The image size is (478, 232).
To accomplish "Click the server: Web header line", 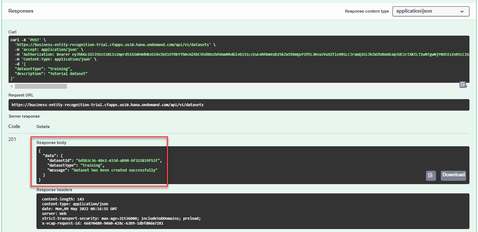I will [x=54, y=214].
